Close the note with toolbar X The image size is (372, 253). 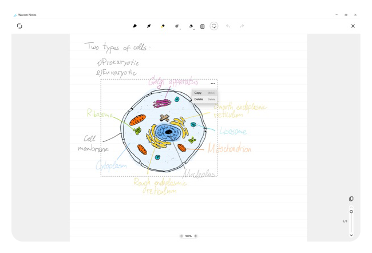click(x=353, y=26)
